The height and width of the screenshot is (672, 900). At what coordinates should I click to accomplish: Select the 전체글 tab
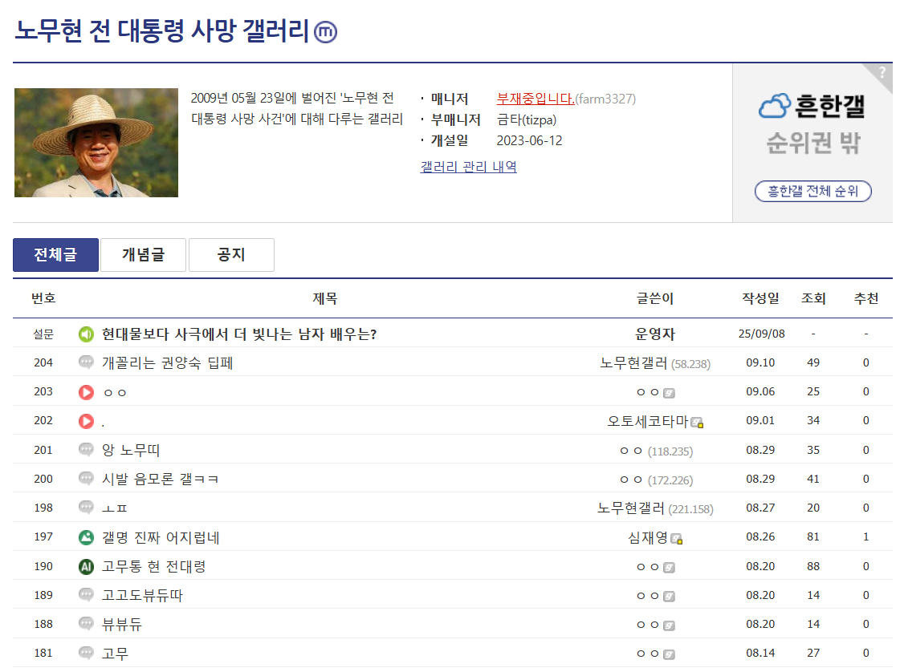(55, 254)
